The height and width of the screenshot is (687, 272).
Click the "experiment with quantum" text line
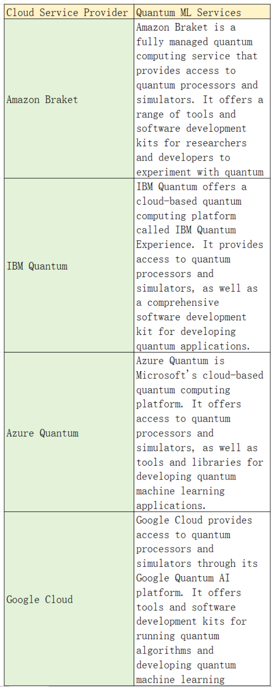200,172
